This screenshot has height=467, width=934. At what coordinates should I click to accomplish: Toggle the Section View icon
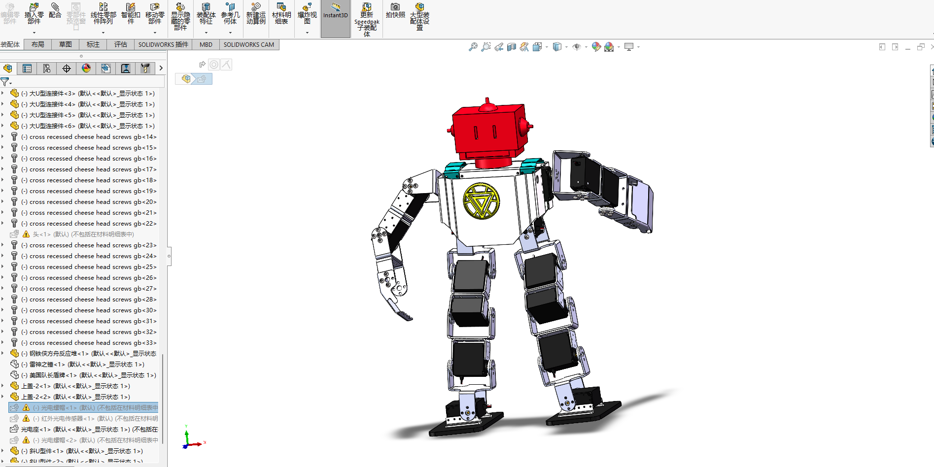point(512,47)
